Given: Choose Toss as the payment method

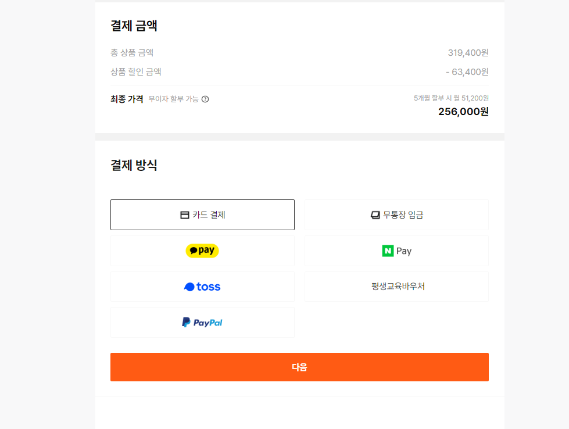Looking at the screenshot, I should pyautogui.click(x=202, y=287).
